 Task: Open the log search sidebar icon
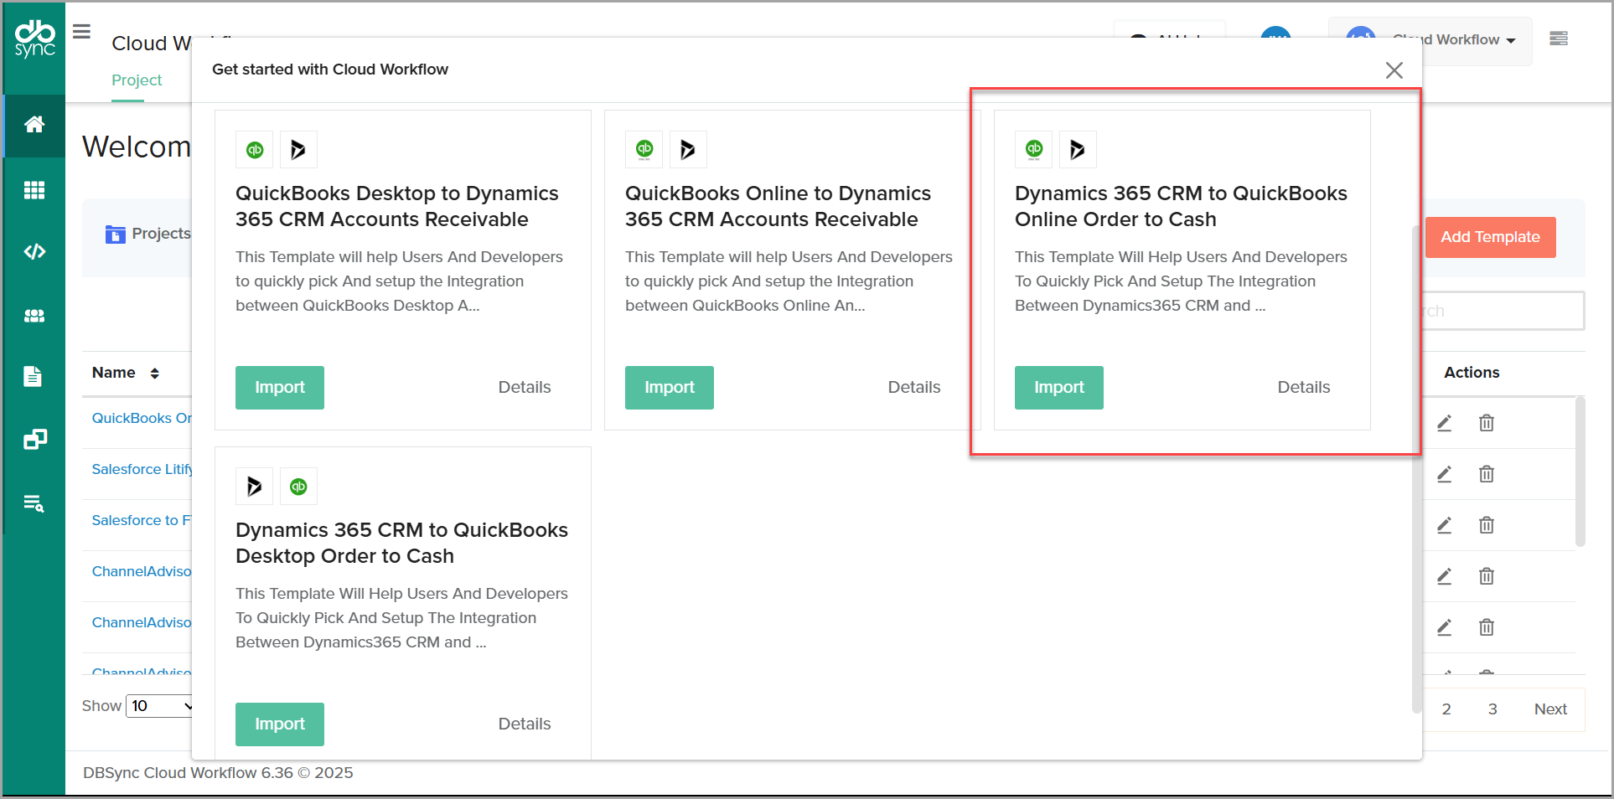34,503
